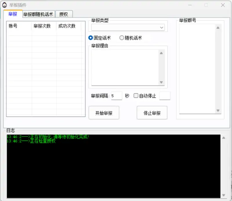Click the input box beside 自动停止
Image resolution: width=232 pixels, height=201 pixels.
tap(164, 96)
